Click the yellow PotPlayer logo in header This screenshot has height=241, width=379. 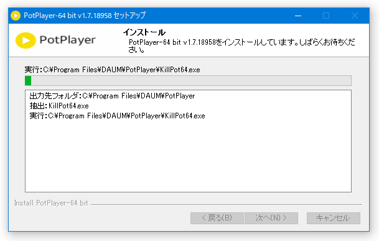point(26,40)
